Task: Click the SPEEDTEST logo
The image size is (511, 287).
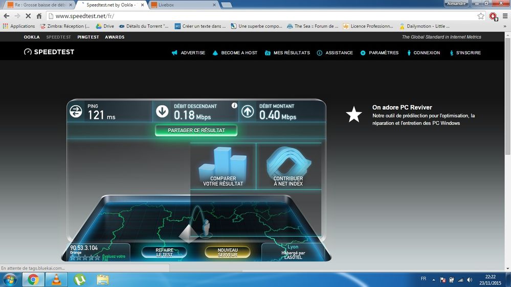Action: click(49, 52)
